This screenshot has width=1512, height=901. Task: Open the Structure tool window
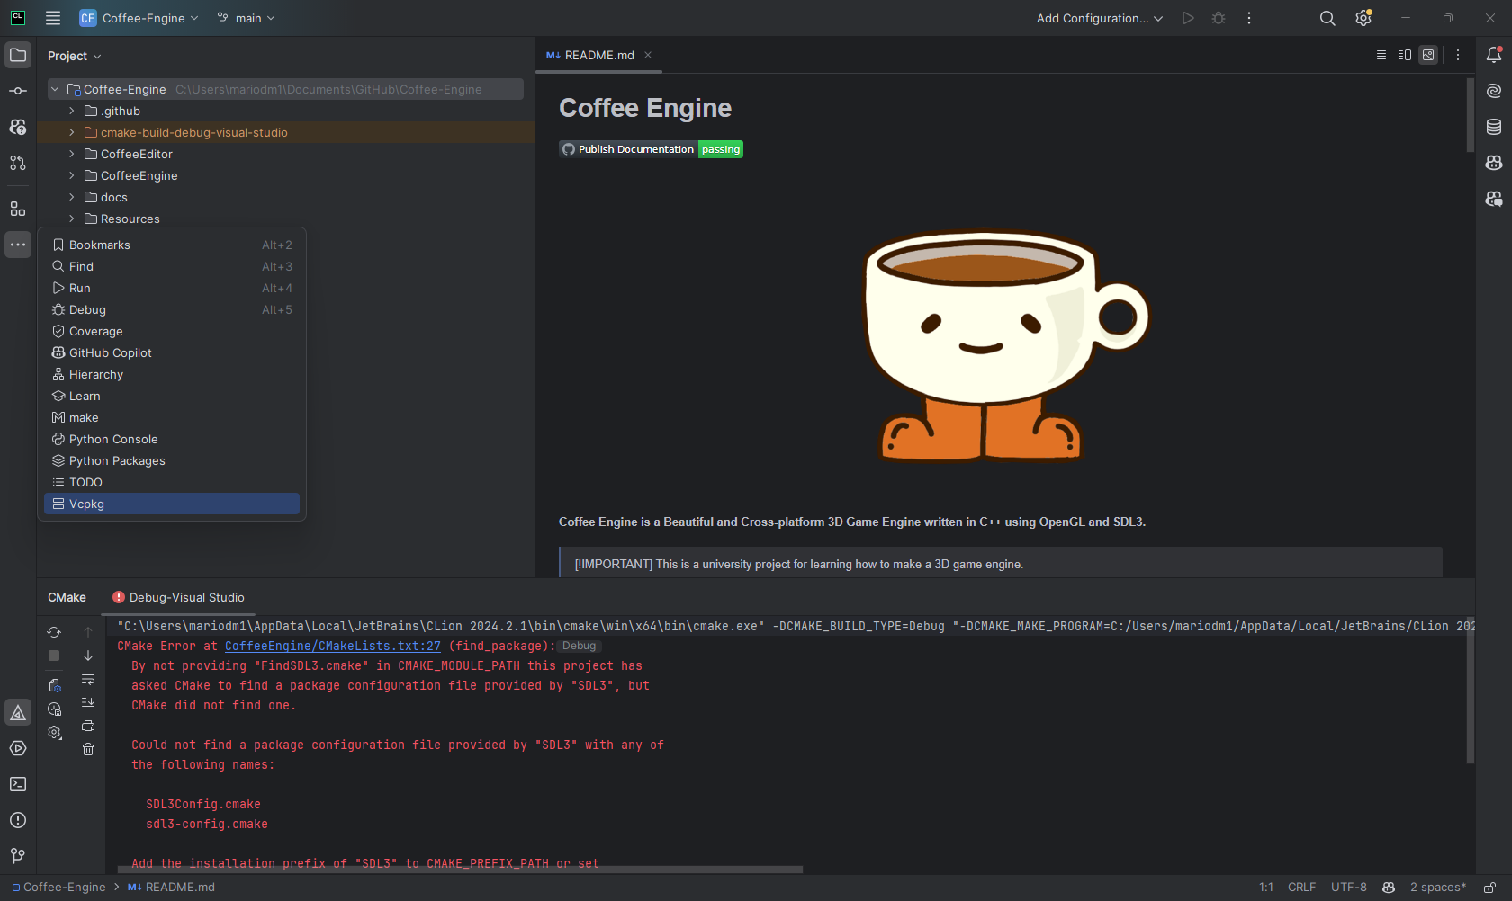[18, 209]
